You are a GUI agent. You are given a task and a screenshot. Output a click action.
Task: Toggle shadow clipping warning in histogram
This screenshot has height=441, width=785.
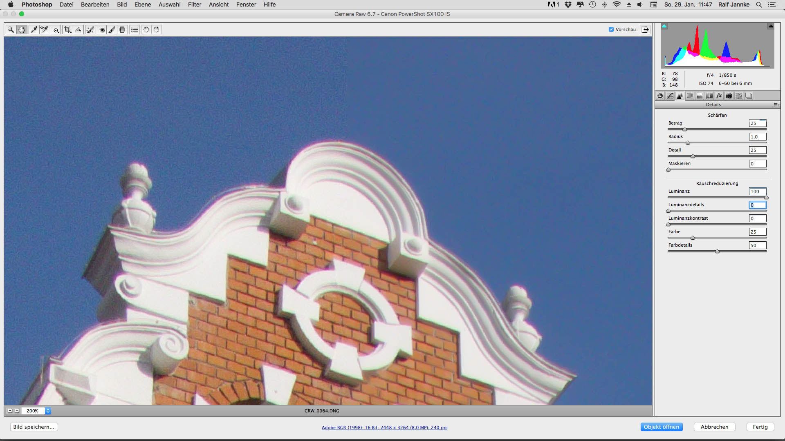click(664, 26)
